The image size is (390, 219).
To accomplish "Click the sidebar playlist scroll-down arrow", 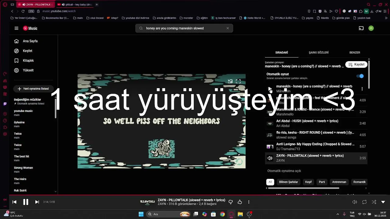I will click(x=55, y=192).
